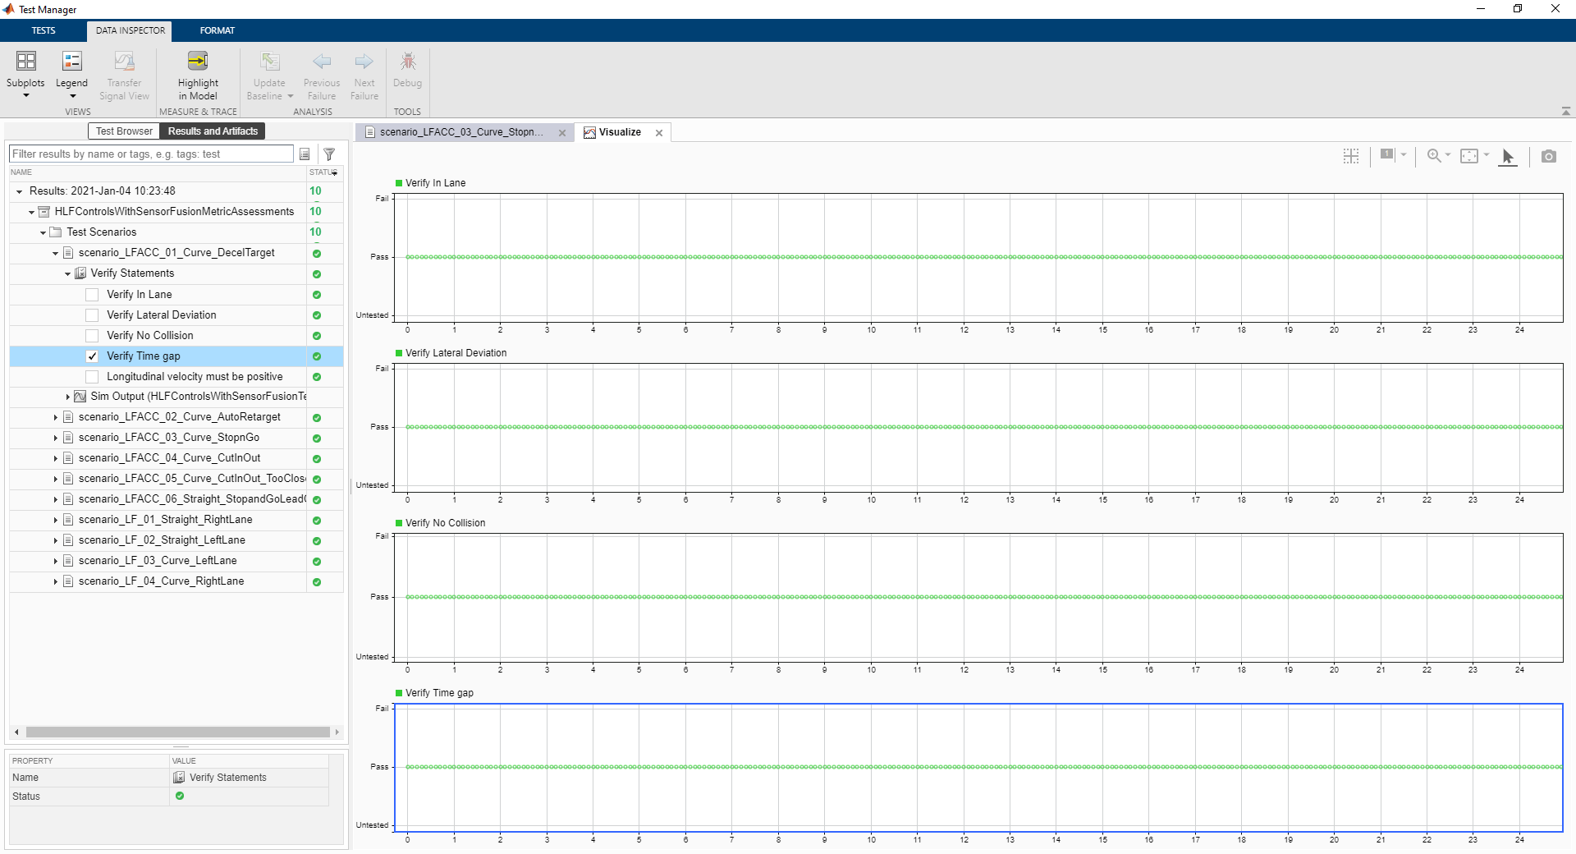The image size is (1576, 854).
Task: Collapse the Verify Statements node
Action: [x=67, y=274]
